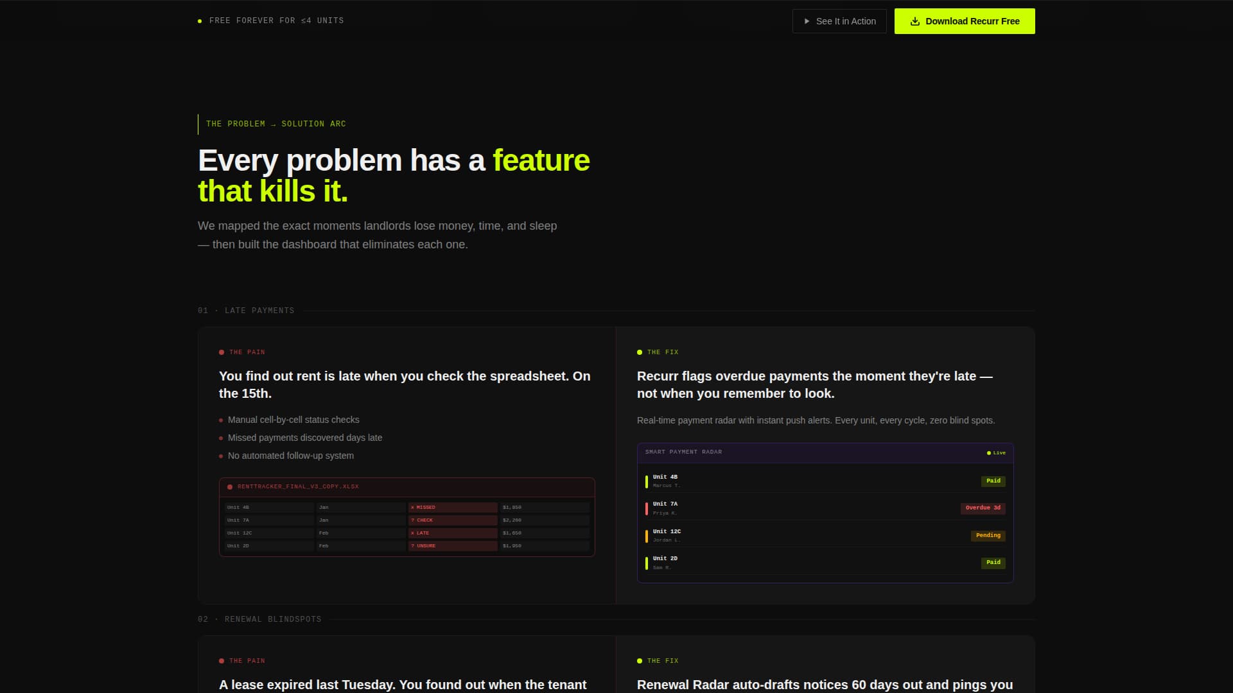Screen dimensions: 1233x693
Task: Click the Paid badge for Unit 2D
Action: (x=993, y=563)
